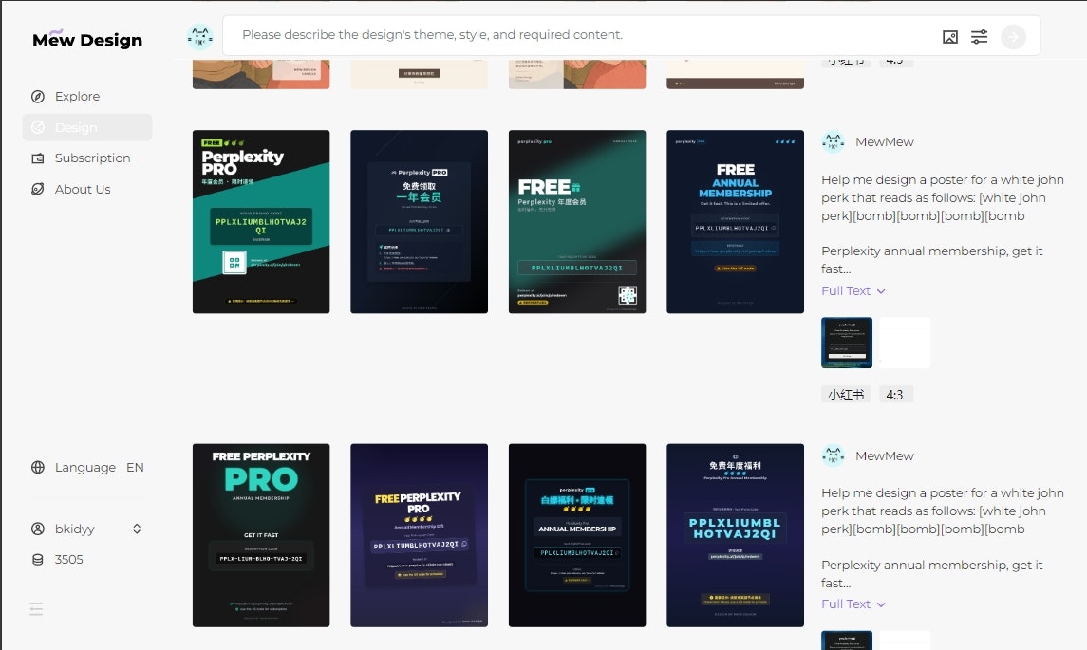The height and width of the screenshot is (650, 1087).
Task: Open 免费年度福利 poster with PPLXLIUMBLHOTVAJ2QI code
Action: (736, 535)
